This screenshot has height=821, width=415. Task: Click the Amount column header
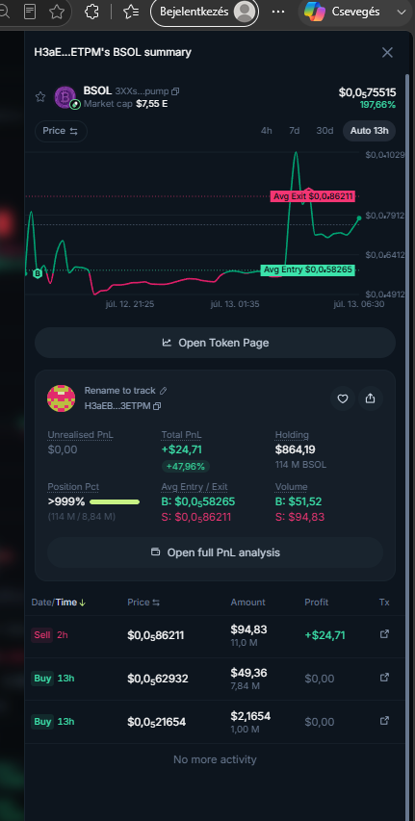(x=247, y=603)
